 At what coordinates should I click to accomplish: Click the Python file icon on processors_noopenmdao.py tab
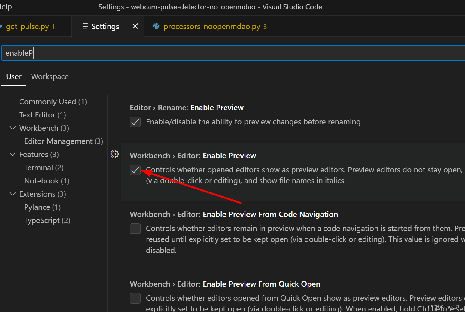(x=156, y=26)
